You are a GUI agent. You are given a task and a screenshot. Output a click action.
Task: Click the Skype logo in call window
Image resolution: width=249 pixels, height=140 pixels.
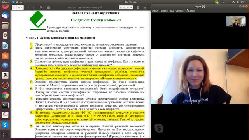pyautogui.click(x=159, y=128)
